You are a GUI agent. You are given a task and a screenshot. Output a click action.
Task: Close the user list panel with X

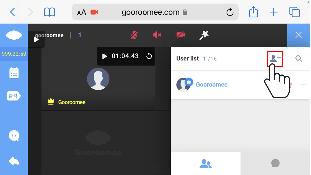click(x=299, y=35)
